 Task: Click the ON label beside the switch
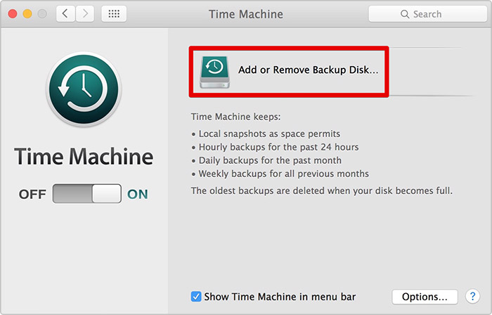pyautogui.click(x=138, y=194)
